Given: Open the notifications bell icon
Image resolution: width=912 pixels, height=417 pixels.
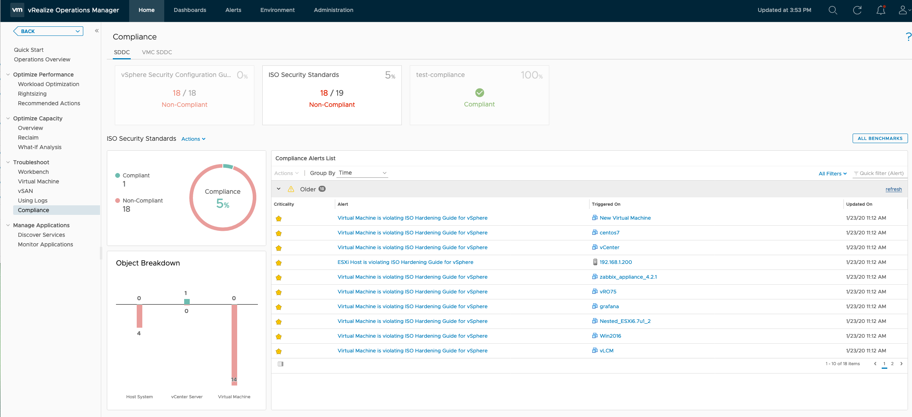Looking at the screenshot, I should tap(881, 10).
